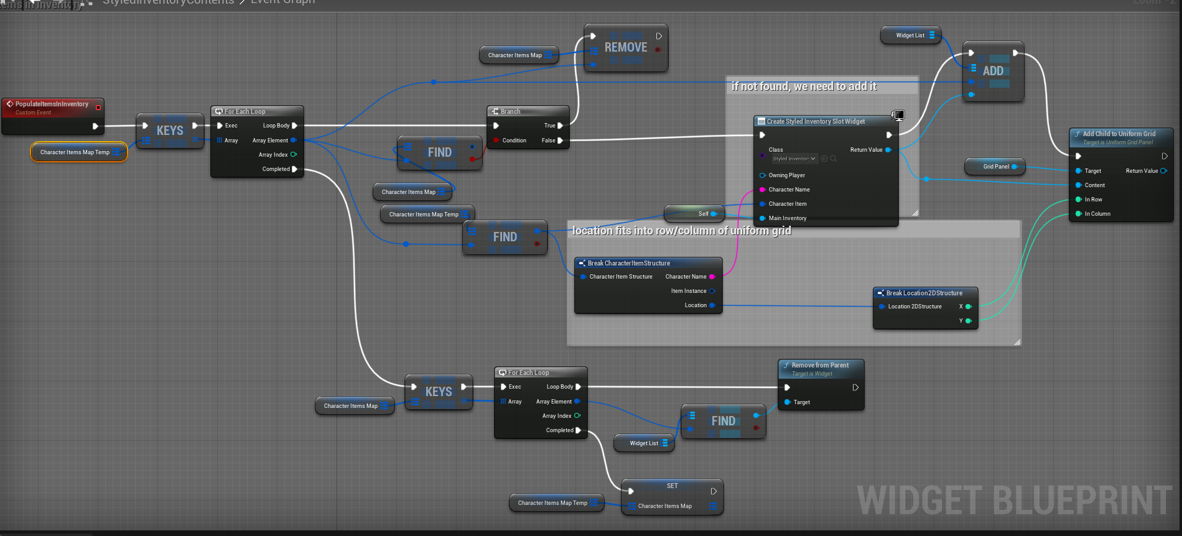
Task: Click the Create Styled Inventory Slot Widget header
Action: [x=826, y=121]
